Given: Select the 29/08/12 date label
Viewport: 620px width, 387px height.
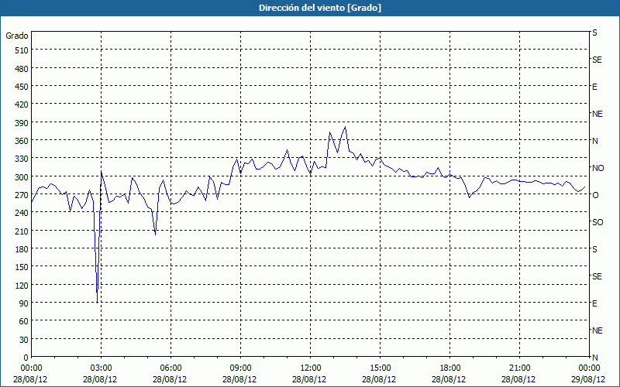Looking at the screenshot, I should pyautogui.click(x=589, y=379).
